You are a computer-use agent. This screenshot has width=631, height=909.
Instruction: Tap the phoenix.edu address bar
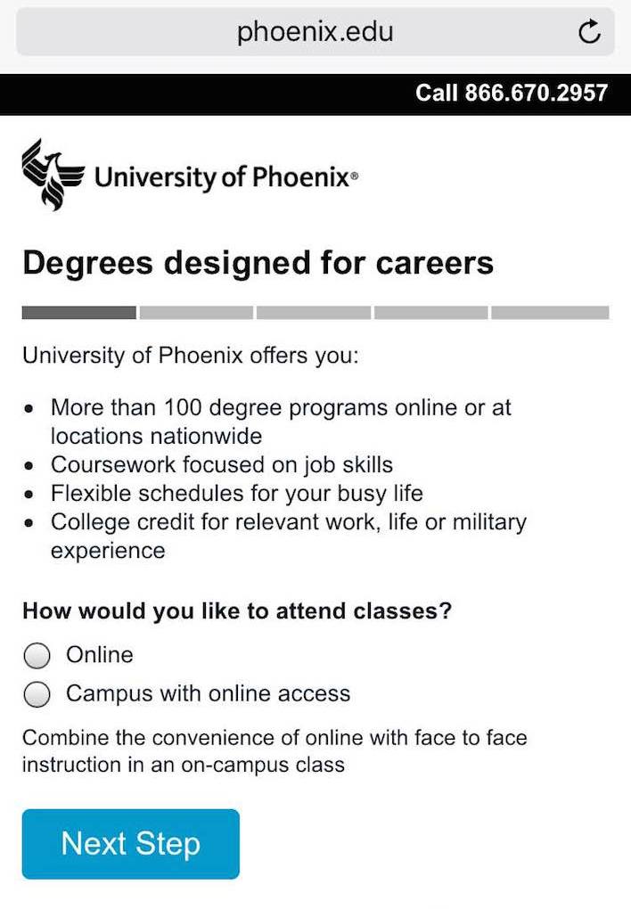(315, 31)
